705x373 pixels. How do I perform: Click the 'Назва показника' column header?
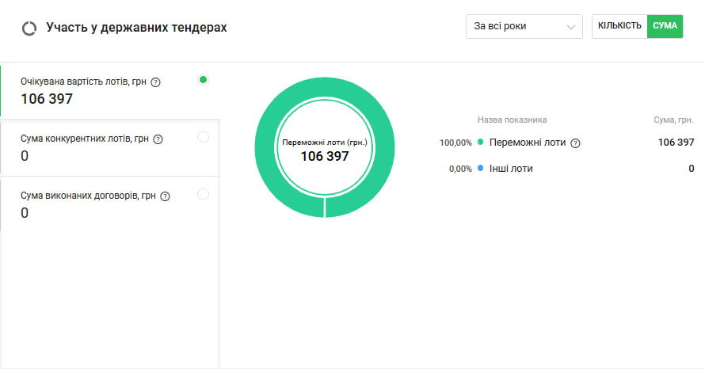click(x=512, y=120)
